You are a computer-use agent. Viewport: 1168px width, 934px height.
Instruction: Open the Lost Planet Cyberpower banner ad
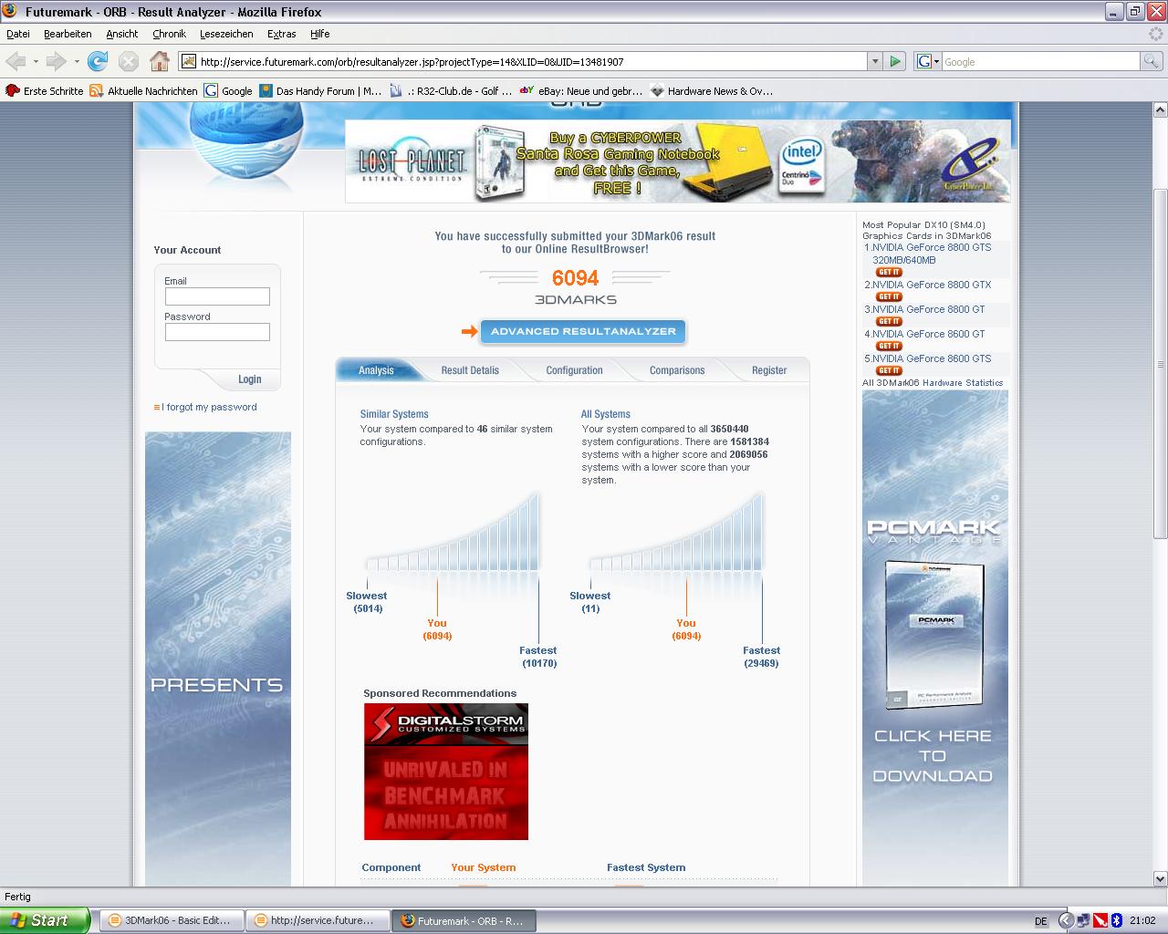pos(678,161)
